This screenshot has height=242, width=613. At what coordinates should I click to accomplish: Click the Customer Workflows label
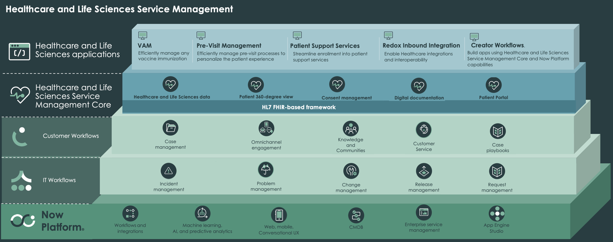click(71, 136)
